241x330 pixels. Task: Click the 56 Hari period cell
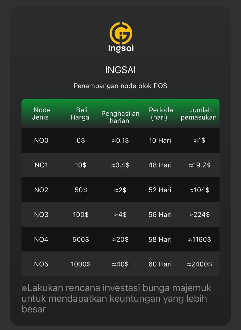point(160,215)
